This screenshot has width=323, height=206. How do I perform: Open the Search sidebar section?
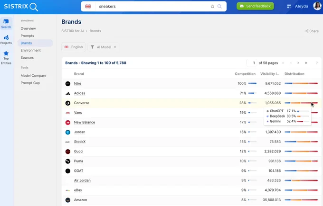click(6, 24)
